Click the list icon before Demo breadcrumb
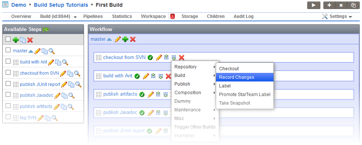Viewport: 362px width, 145px height. point(5,4)
